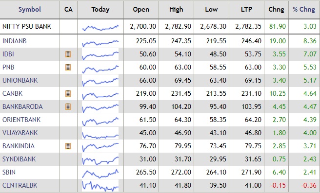Open corporate action icon for BANKBARODA
320x193 pixels.
click(68, 106)
